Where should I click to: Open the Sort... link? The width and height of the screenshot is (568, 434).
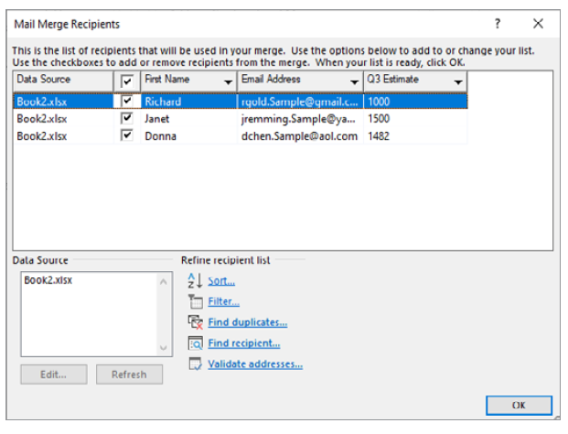pyautogui.click(x=221, y=281)
